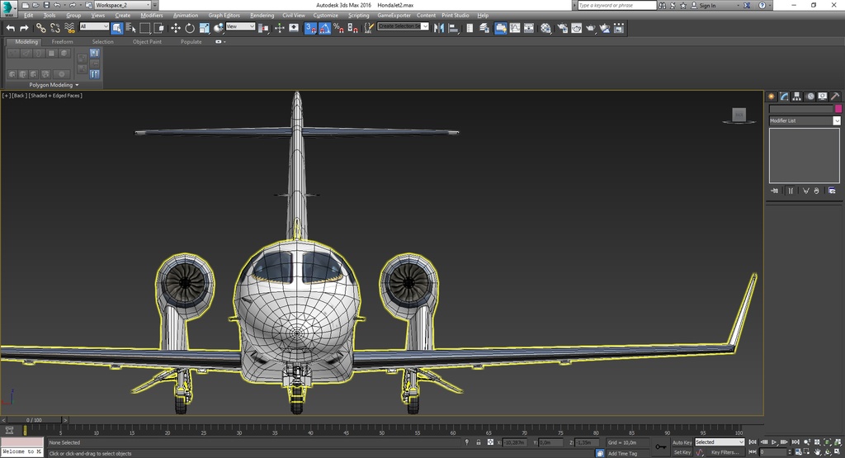The image size is (845, 458).
Task: Open the Modify panel tab
Action: click(784, 97)
